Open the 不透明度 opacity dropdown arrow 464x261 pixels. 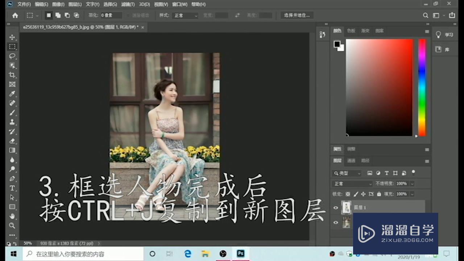pos(412,184)
